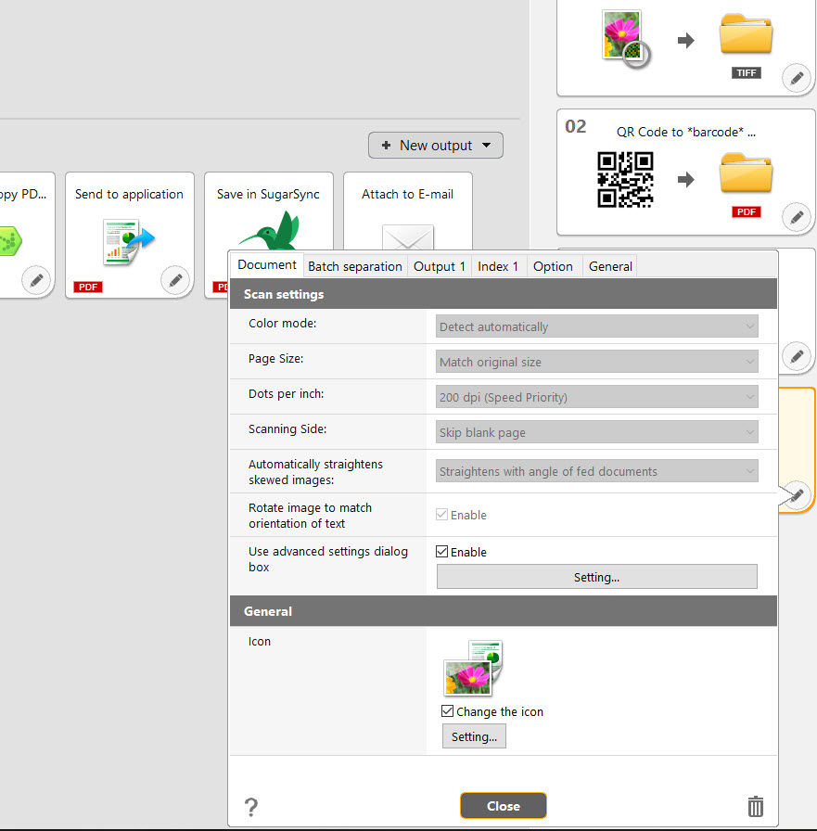Delete profile using the trash icon
This screenshot has height=831, width=817.
coord(756,806)
